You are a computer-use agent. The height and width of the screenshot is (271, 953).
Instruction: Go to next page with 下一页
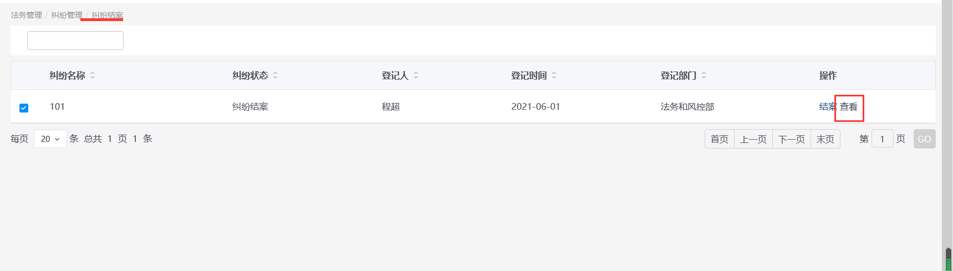tap(791, 139)
